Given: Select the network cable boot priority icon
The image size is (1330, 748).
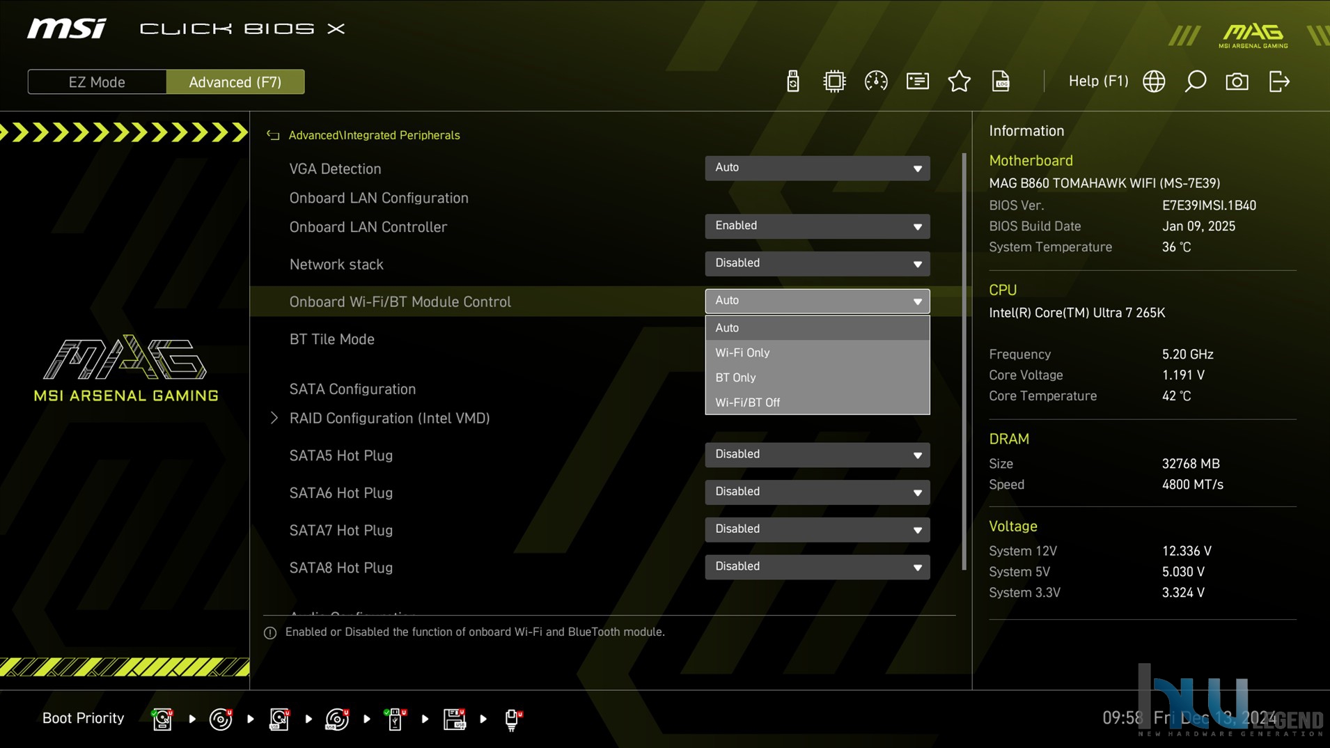Looking at the screenshot, I should tap(513, 719).
